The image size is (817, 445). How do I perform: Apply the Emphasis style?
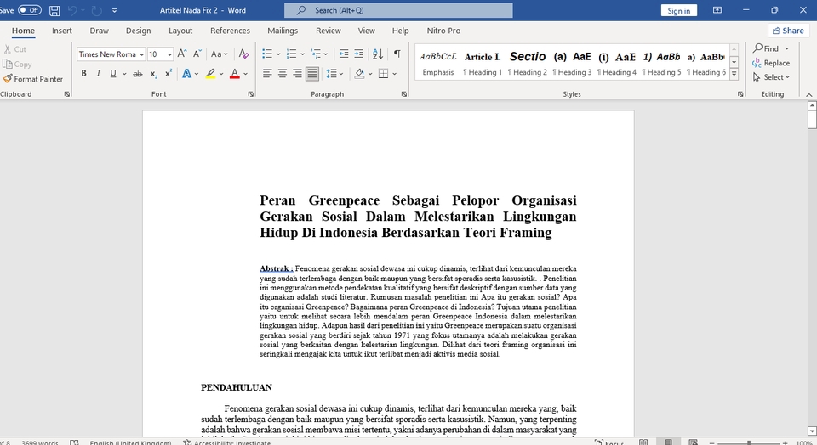pos(437,64)
